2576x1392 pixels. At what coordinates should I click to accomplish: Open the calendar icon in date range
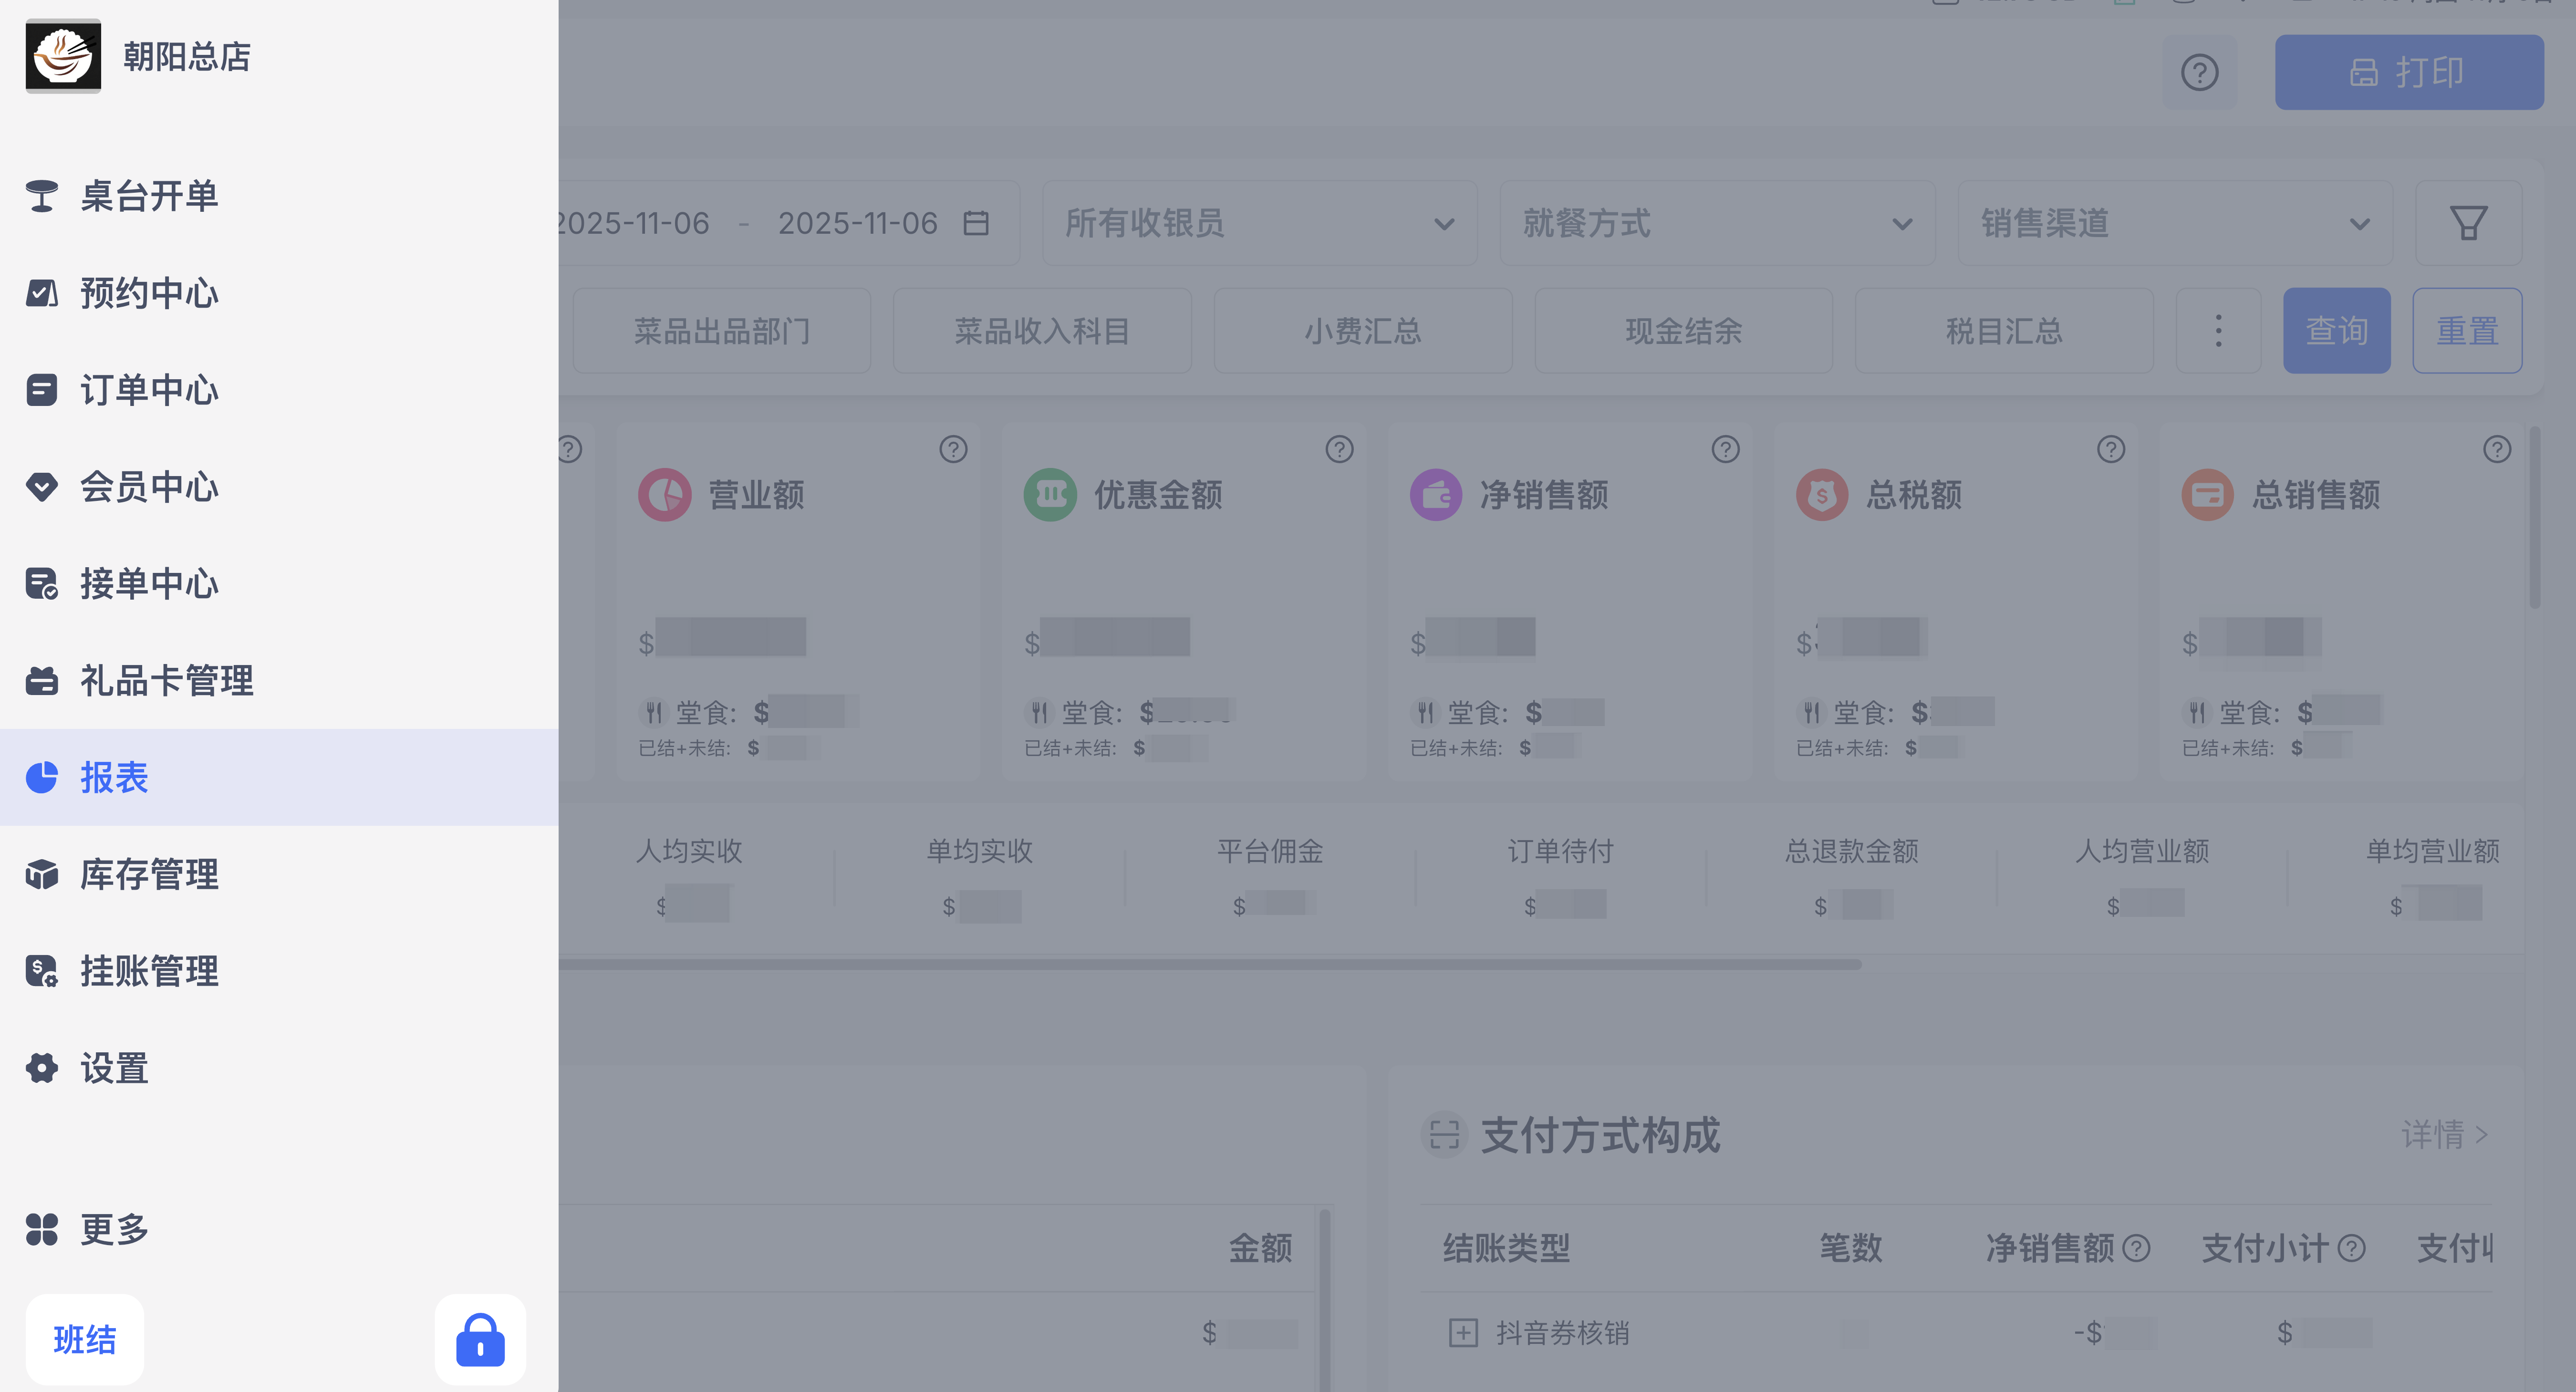click(976, 223)
